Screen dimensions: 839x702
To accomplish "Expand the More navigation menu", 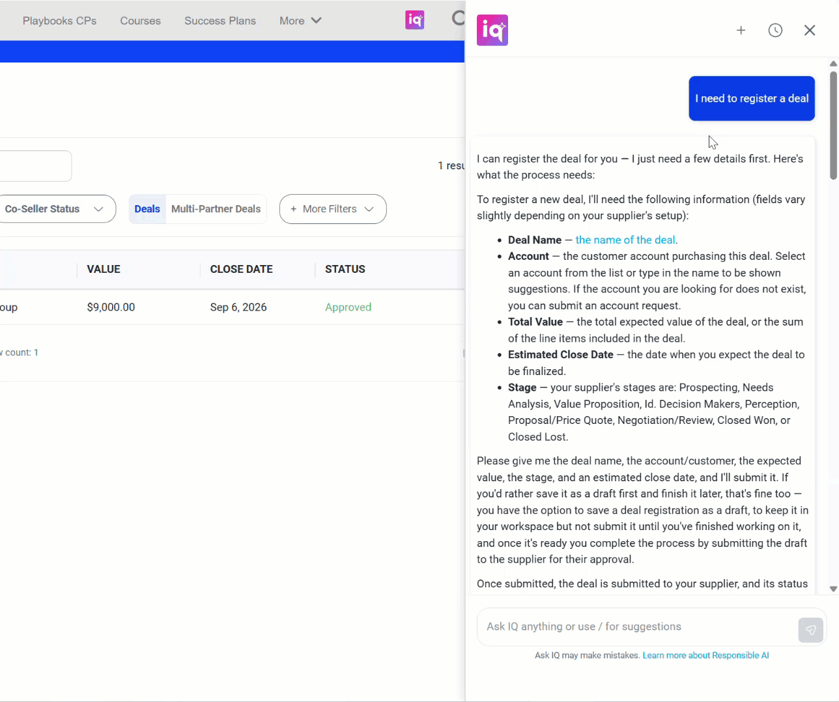I will pos(300,21).
